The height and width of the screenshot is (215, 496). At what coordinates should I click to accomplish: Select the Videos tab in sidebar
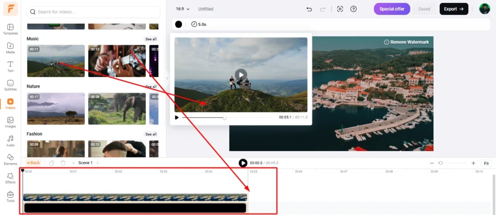pyautogui.click(x=11, y=104)
